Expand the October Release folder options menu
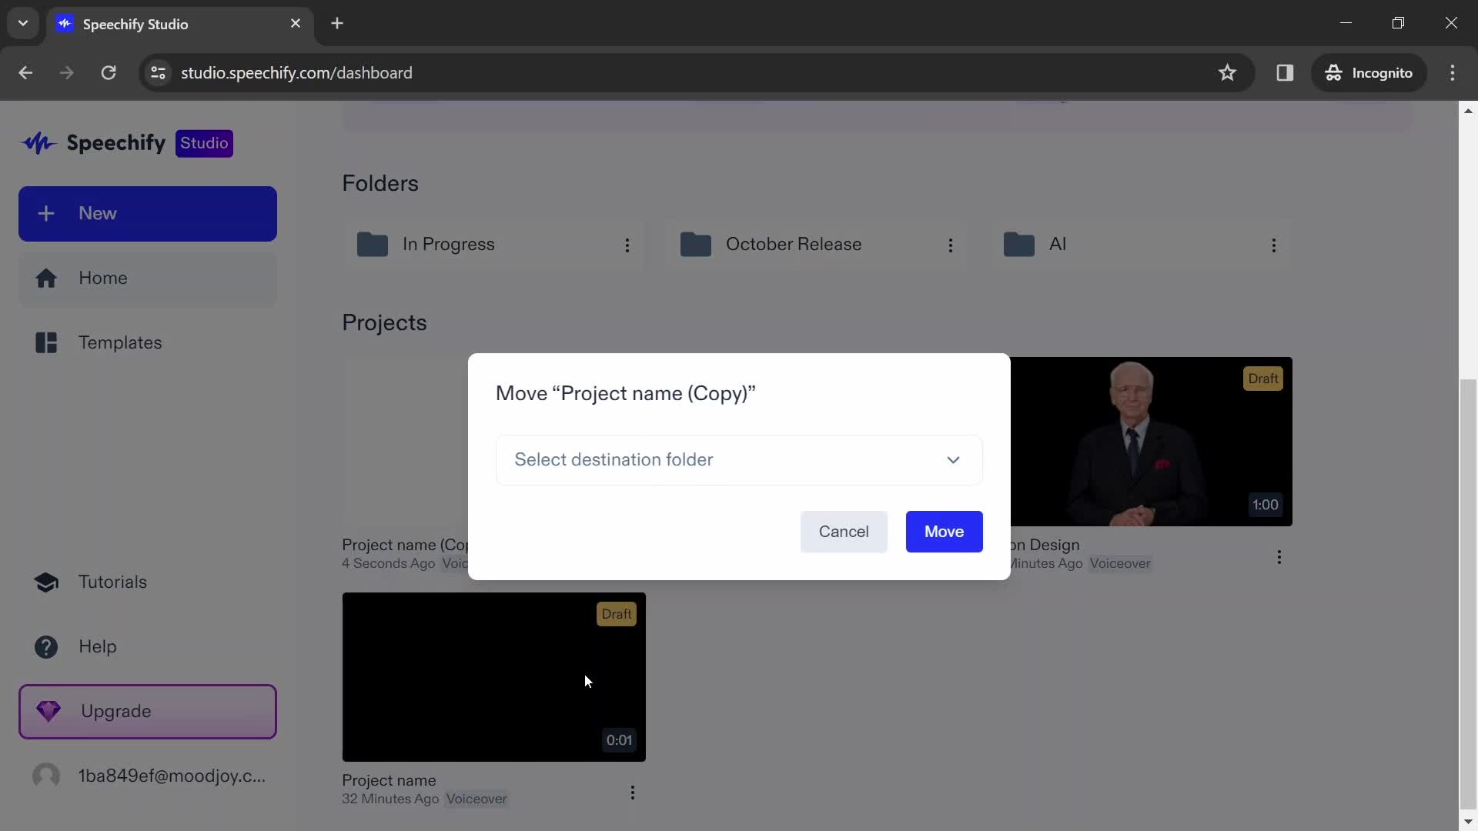 tap(950, 245)
